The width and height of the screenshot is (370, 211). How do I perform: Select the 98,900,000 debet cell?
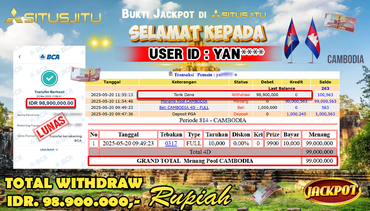(x=267, y=95)
